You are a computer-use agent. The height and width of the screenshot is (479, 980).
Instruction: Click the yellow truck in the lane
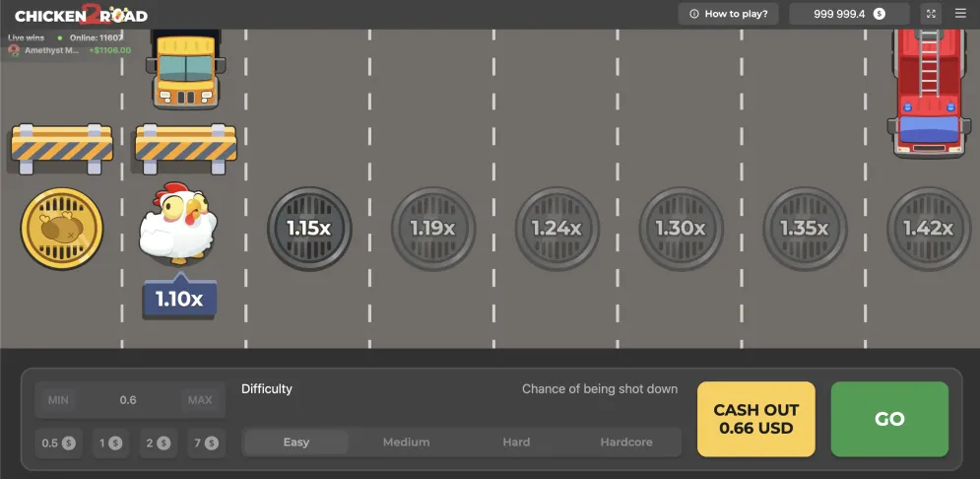click(x=185, y=69)
